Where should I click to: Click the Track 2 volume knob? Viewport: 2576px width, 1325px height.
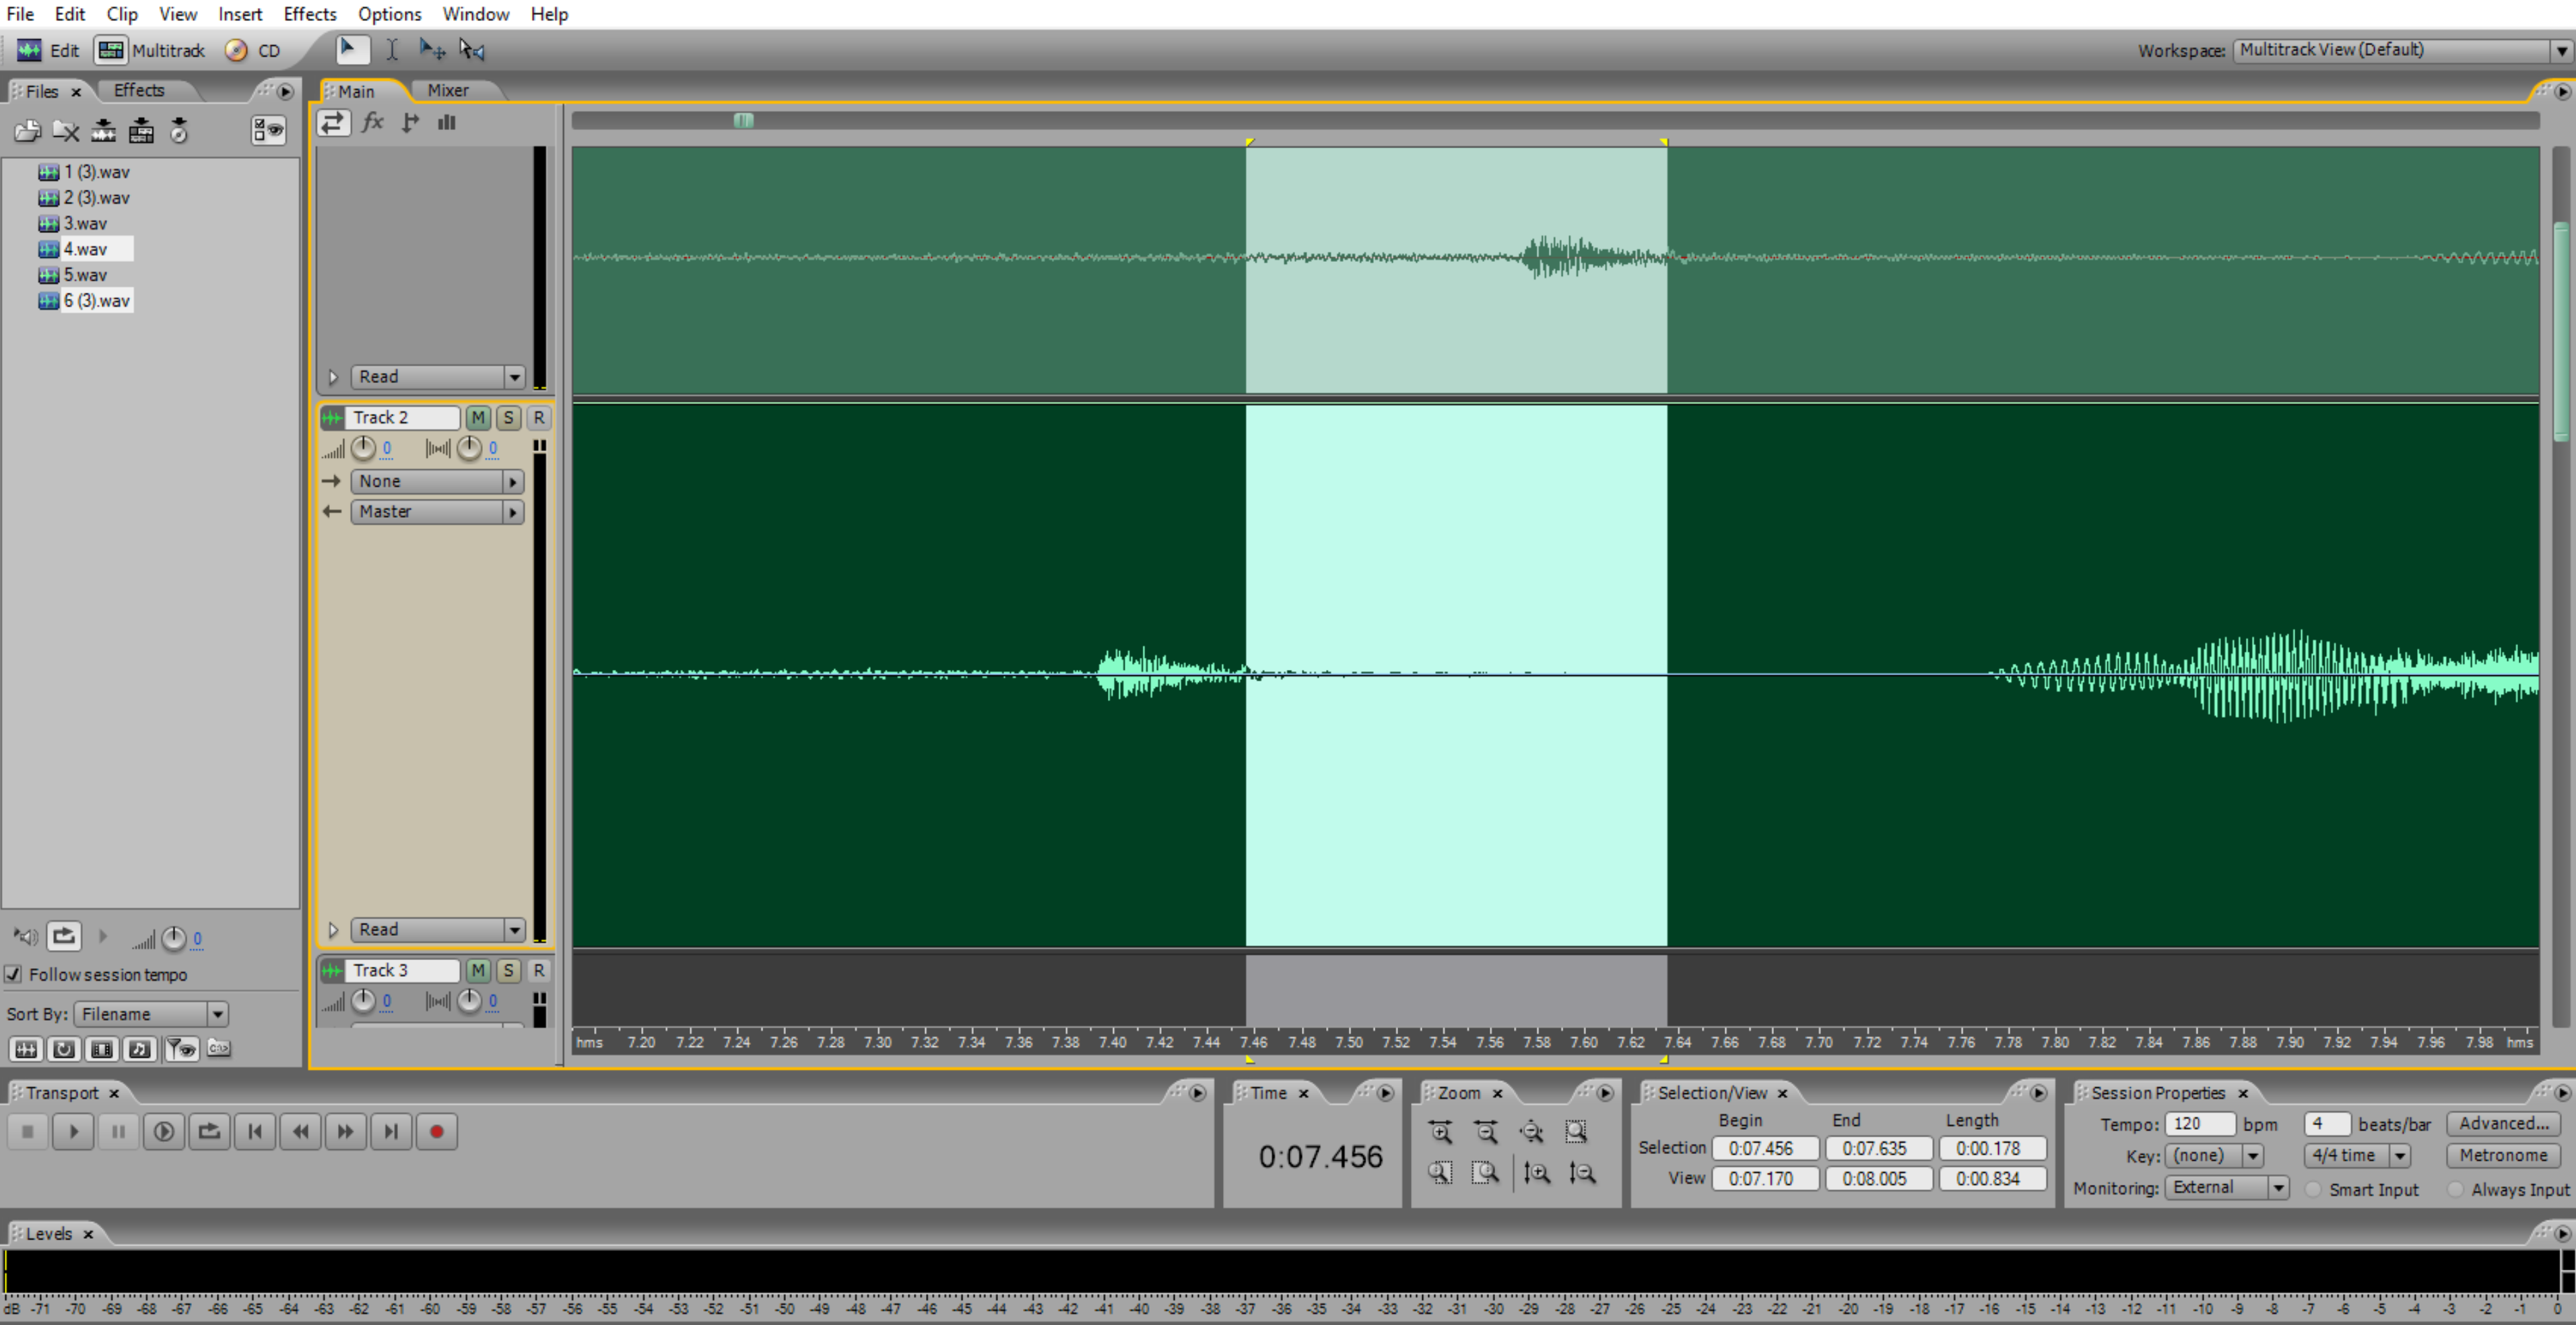363,448
